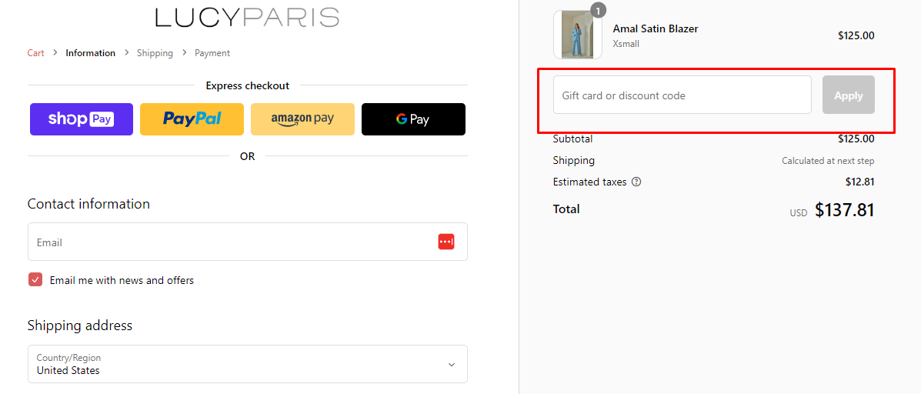
Task: Click the password manager icon in Email field
Action: 445,242
